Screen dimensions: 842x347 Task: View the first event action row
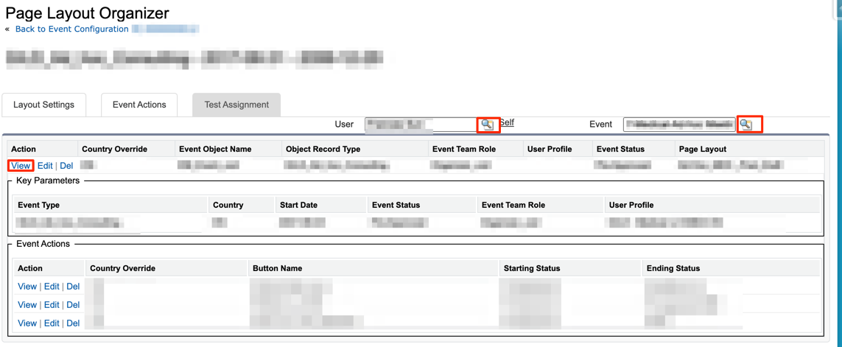(27, 287)
